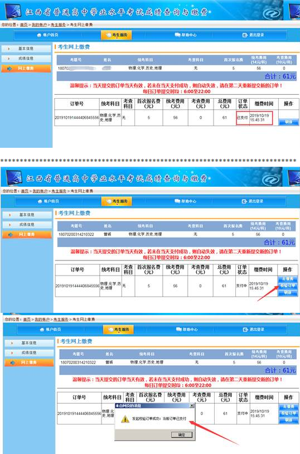This screenshot has width=300, height=454.
Task: Open 考生服务 tab in middle screenshot
Action: point(117,201)
